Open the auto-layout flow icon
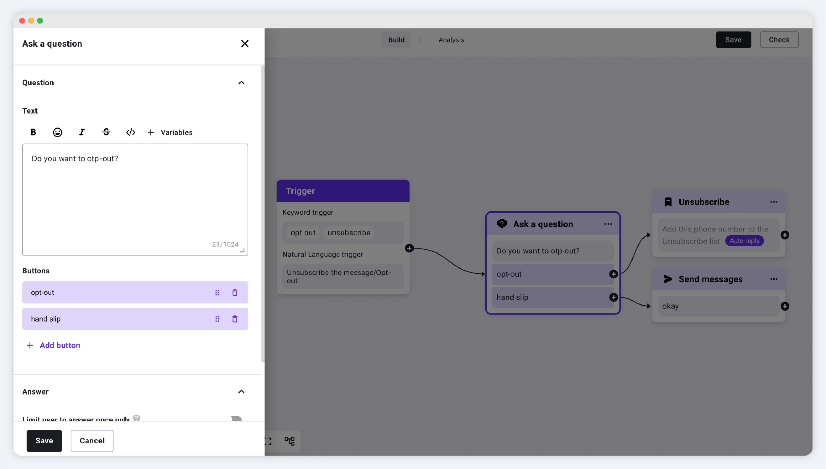This screenshot has height=469, width=826. 289,441
